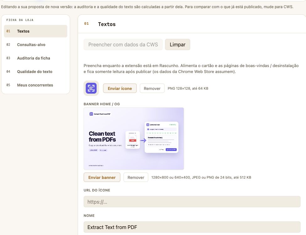306x235 pixels.
Task: Click the purple extension icon preview
Action: [91, 88]
